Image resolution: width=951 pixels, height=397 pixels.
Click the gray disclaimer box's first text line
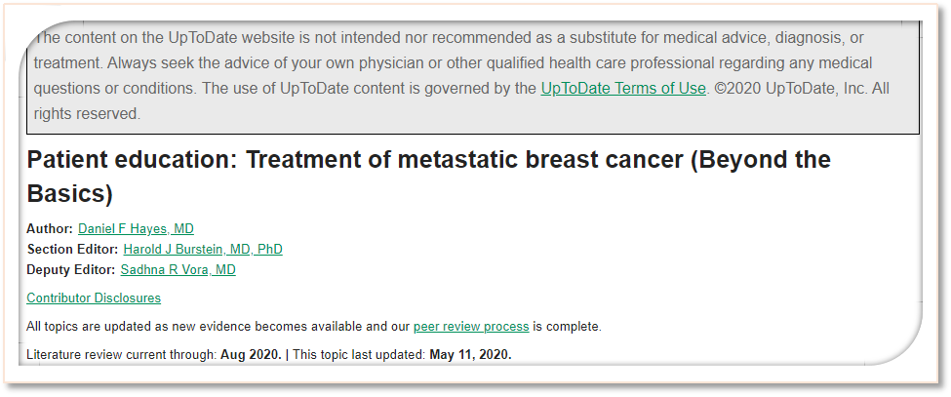[x=449, y=38]
